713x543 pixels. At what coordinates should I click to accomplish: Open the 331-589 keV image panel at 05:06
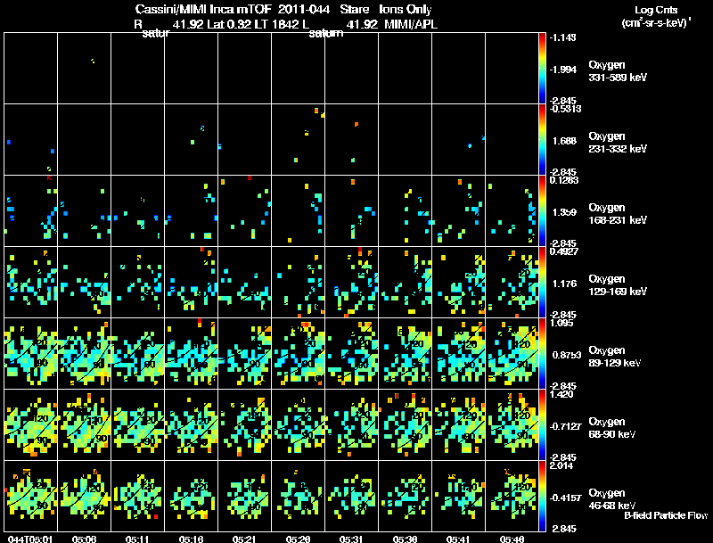[84, 68]
